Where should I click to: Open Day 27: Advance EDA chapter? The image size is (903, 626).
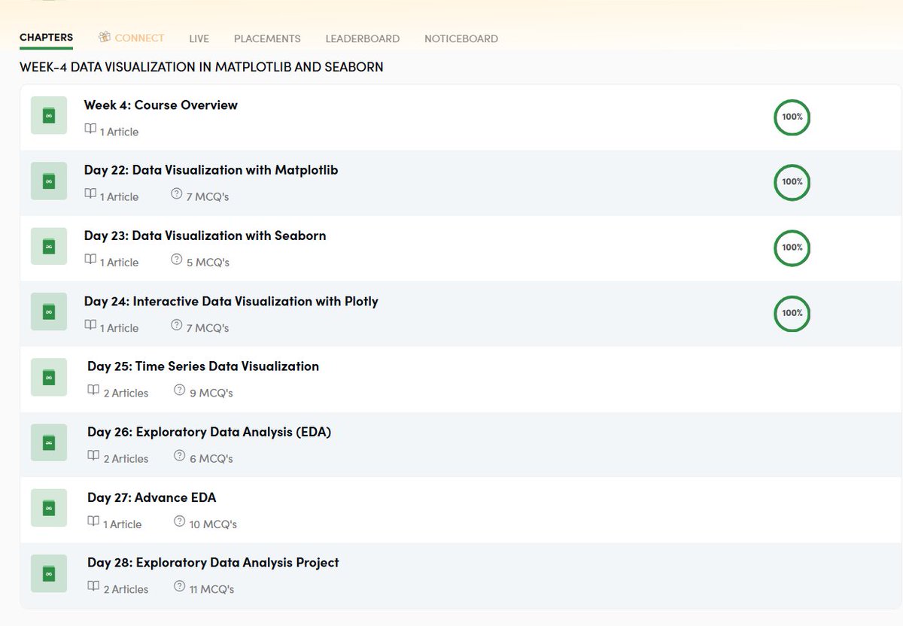tap(151, 498)
